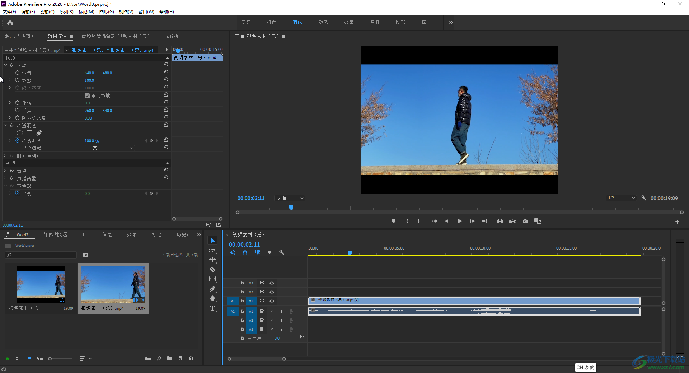Play the program monitor video

point(459,221)
